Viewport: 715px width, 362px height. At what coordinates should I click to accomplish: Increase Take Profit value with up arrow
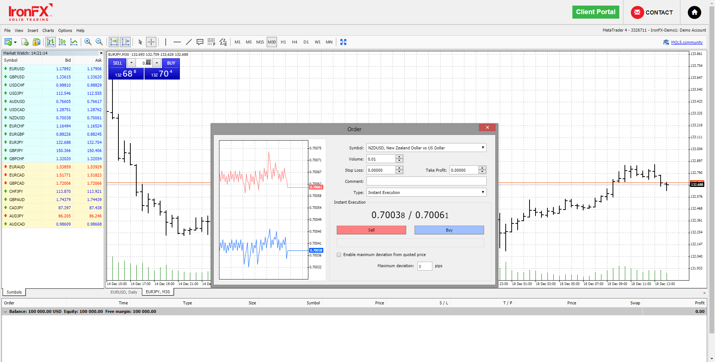tap(482, 168)
